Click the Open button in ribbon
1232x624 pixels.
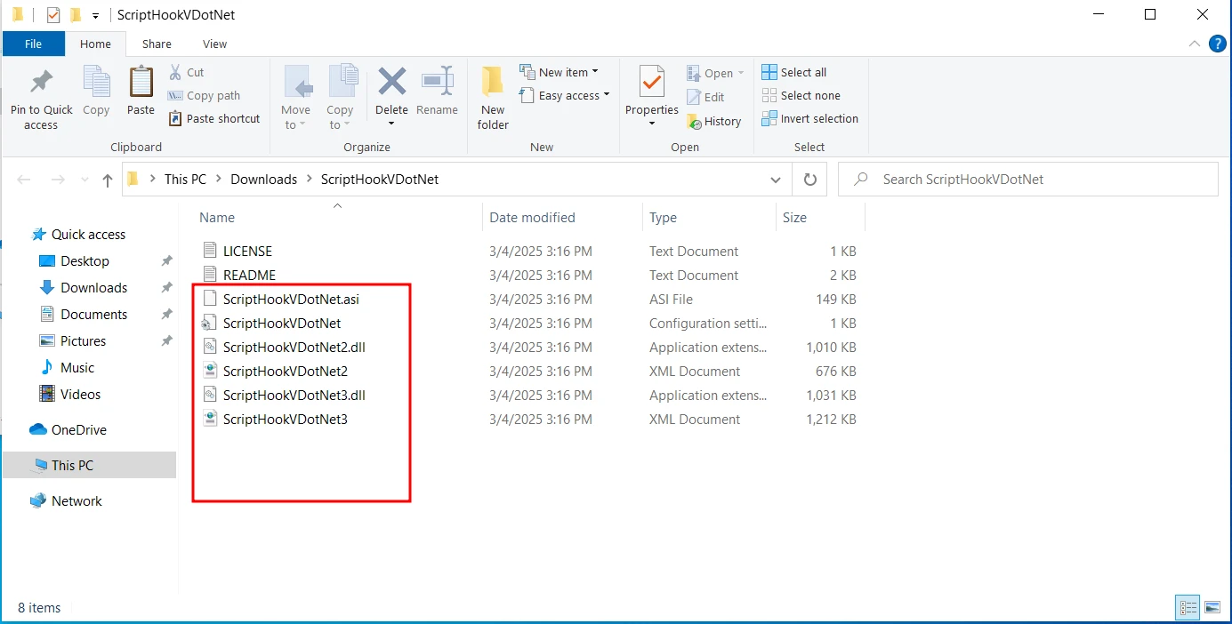coord(715,73)
